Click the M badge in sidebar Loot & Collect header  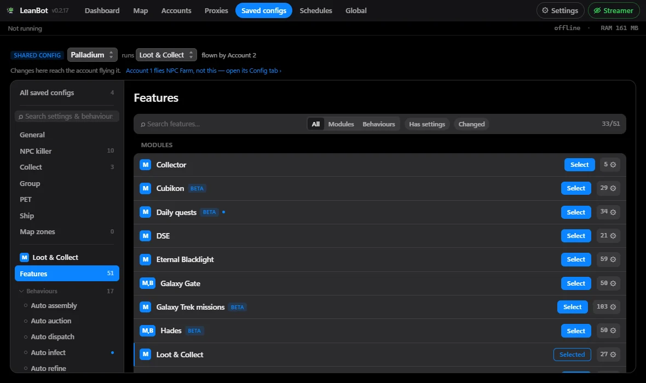coord(24,257)
